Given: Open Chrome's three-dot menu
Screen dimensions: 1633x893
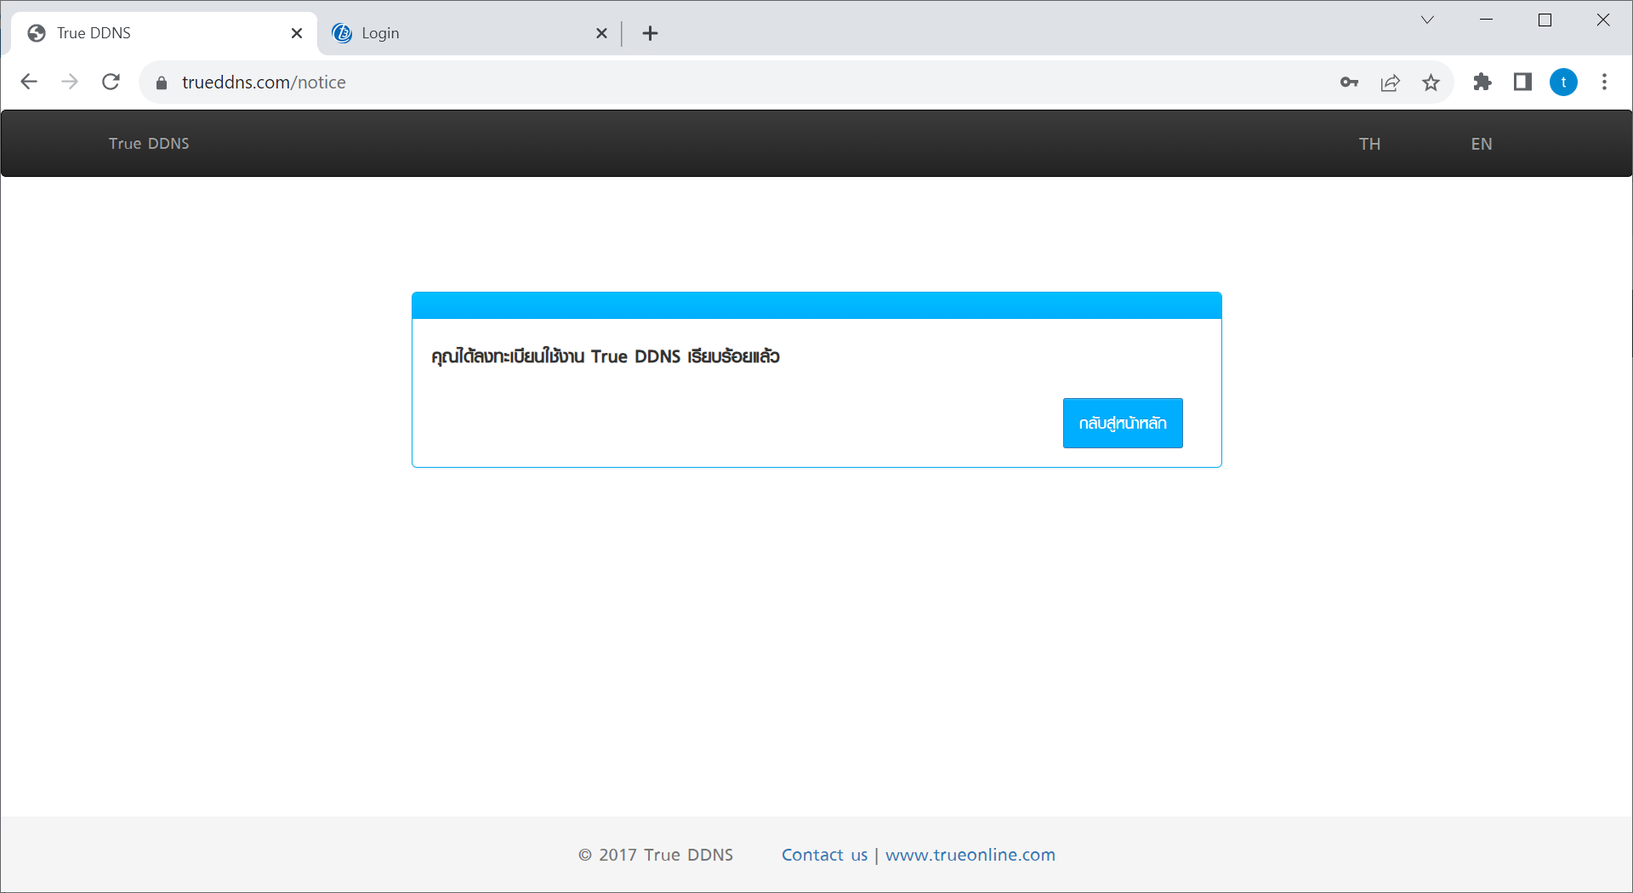Looking at the screenshot, I should (x=1605, y=82).
